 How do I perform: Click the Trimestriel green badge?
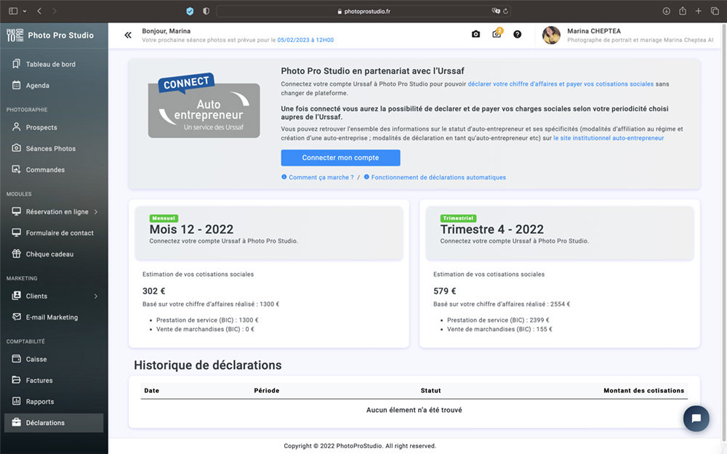[458, 218]
